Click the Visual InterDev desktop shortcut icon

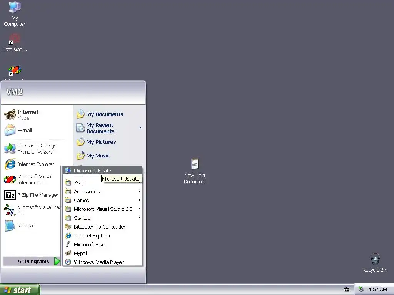pos(15,71)
